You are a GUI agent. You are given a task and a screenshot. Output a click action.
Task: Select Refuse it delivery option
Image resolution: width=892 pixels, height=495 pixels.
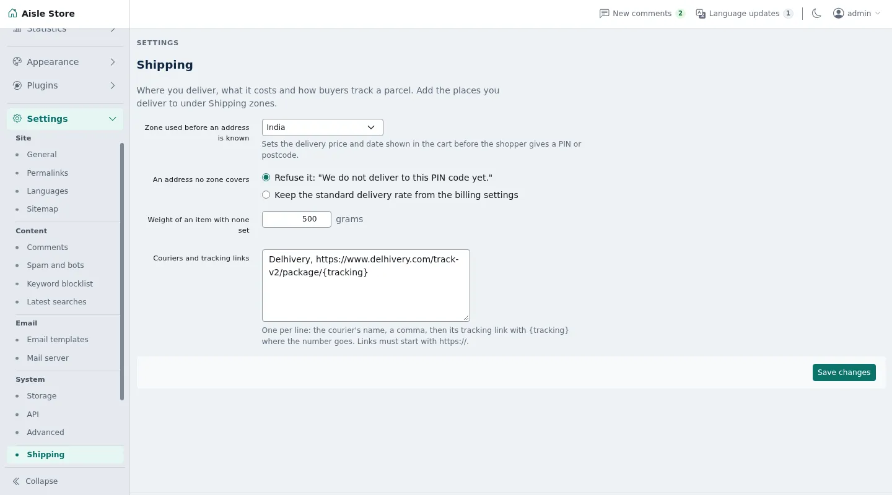(x=266, y=178)
